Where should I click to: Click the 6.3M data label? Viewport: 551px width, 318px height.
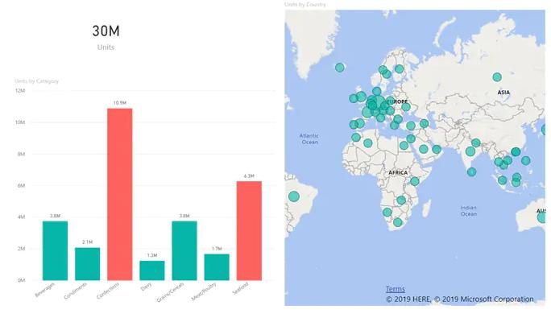[249, 176]
